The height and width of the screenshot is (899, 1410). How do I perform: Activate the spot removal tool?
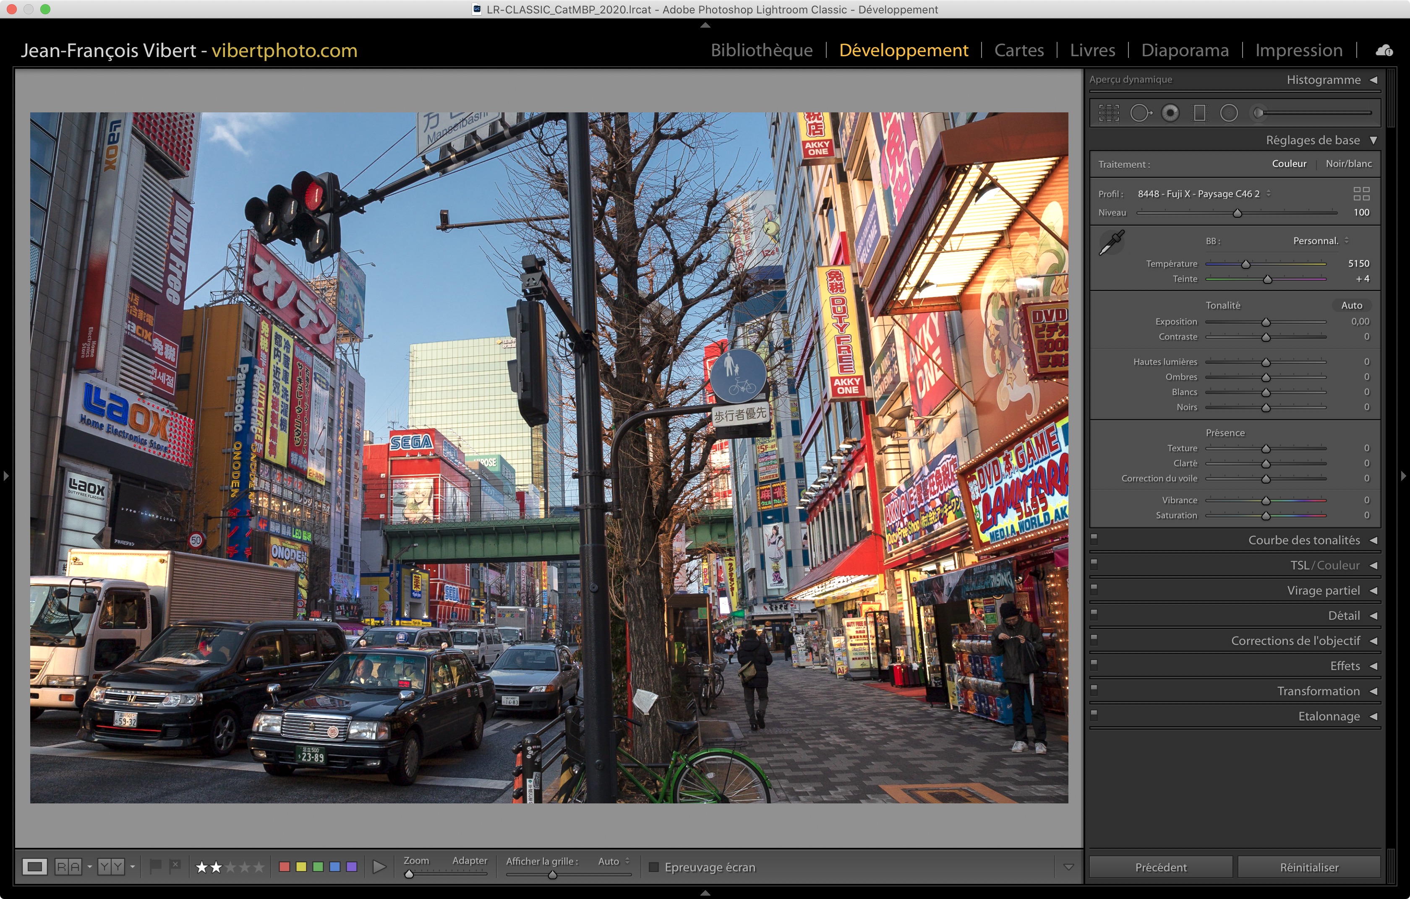tap(1140, 113)
